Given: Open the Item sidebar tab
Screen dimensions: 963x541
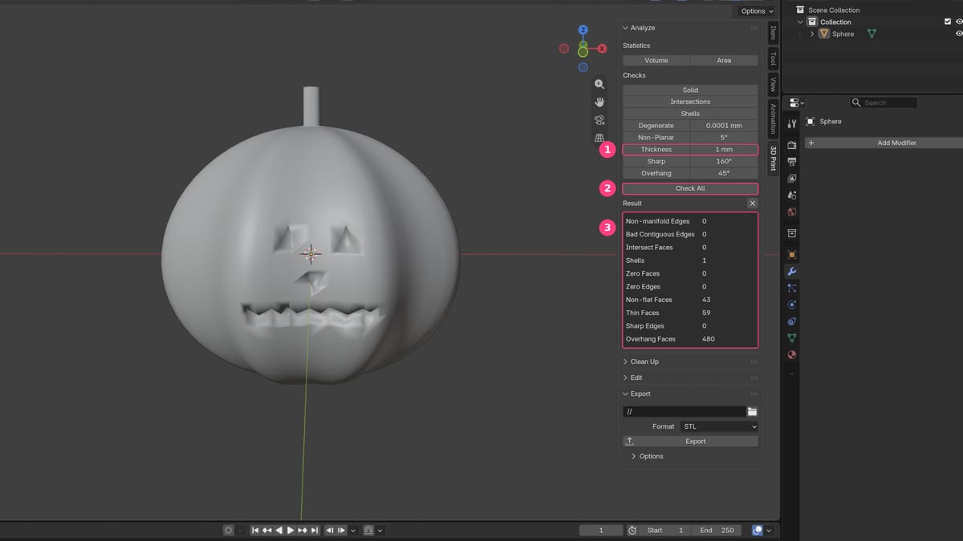Looking at the screenshot, I should [774, 33].
